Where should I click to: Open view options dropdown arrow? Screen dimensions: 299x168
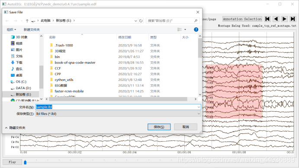pos(185,29)
